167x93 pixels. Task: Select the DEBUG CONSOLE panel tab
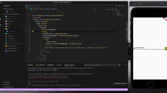click(x=70, y=65)
